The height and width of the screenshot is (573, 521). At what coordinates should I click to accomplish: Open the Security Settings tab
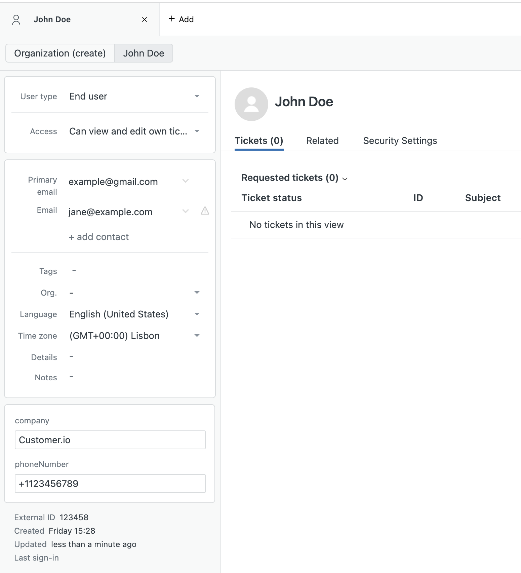400,141
